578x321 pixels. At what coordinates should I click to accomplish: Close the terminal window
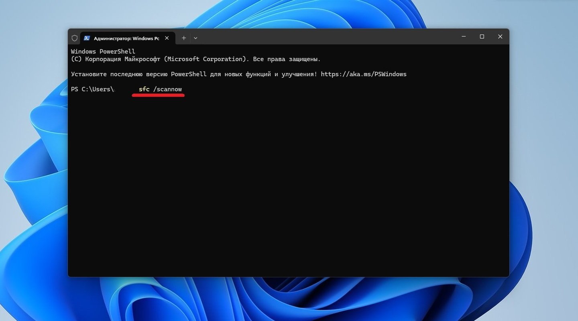point(500,37)
